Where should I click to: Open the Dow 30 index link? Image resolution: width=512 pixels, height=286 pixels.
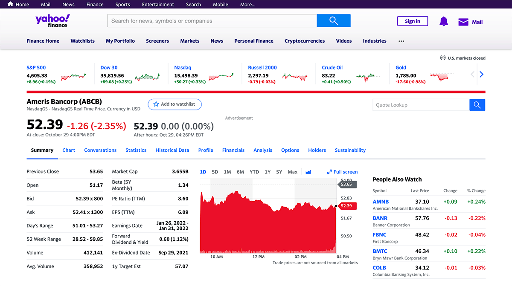click(109, 67)
